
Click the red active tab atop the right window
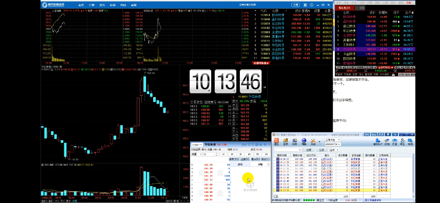click(x=345, y=8)
